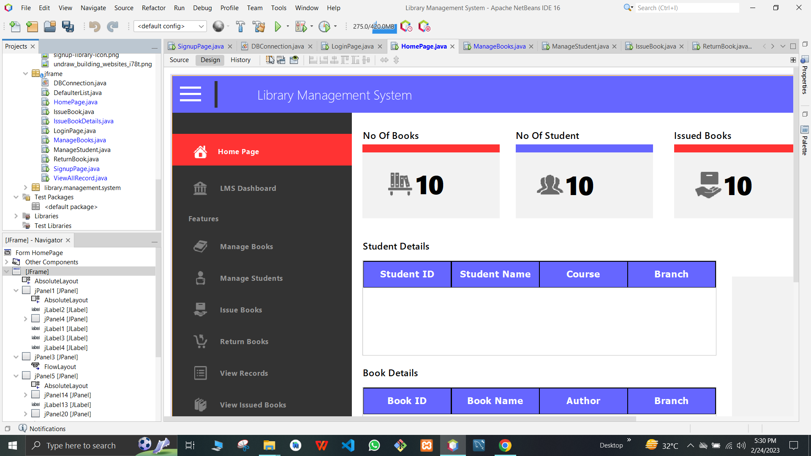The image size is (811, 456).
Task: Click the memory usage bar to garbage collect
Action: coord(374,27)
